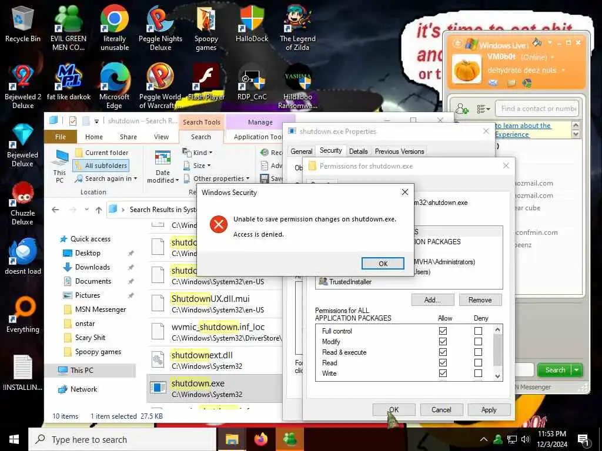Open File Explorer taskbar button

click(x=232, y=439)
